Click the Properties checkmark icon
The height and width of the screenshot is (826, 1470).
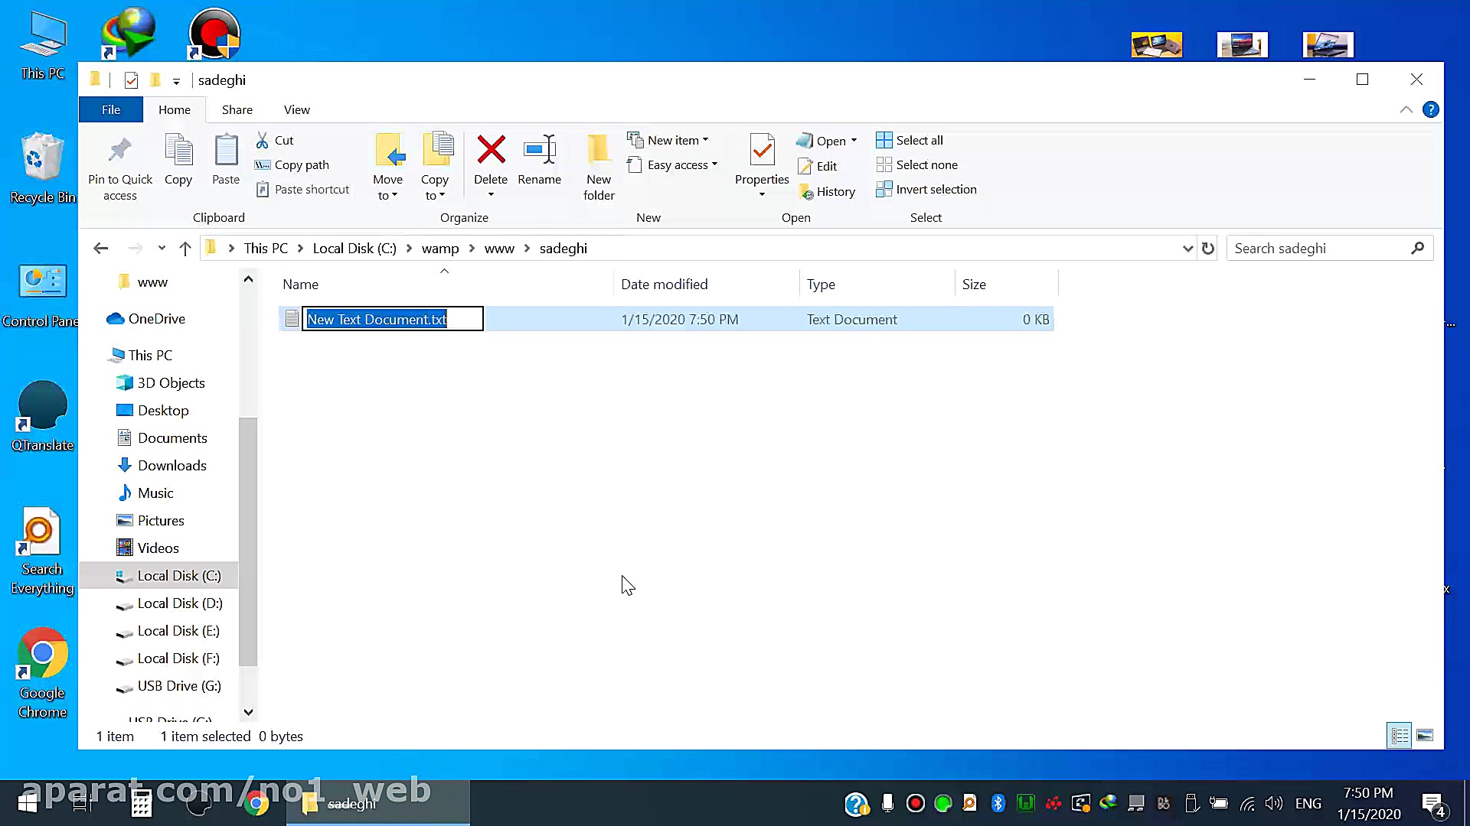761,151
